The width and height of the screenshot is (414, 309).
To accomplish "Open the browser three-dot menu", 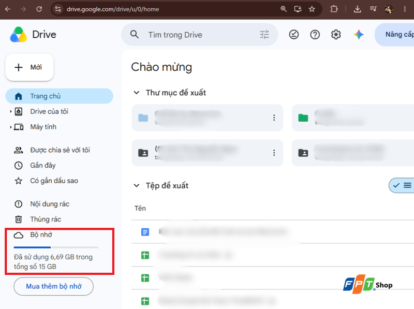I will point(405,9).
